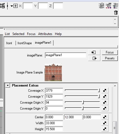Image resolution: width=119 pixels, height=134 pixels.
Task: Click the Coverage Origin X map icon
Action: pos(105,102)
